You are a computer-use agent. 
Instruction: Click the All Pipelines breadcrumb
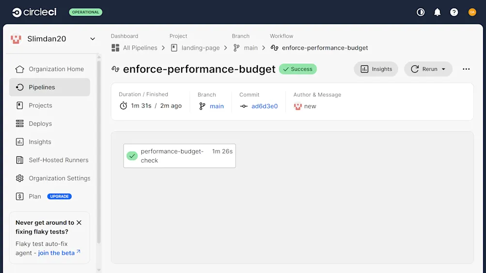pos(140,48)
